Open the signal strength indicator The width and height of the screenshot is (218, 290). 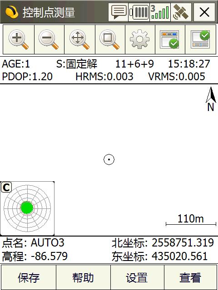pyautogui.click(x=160, y=12)
